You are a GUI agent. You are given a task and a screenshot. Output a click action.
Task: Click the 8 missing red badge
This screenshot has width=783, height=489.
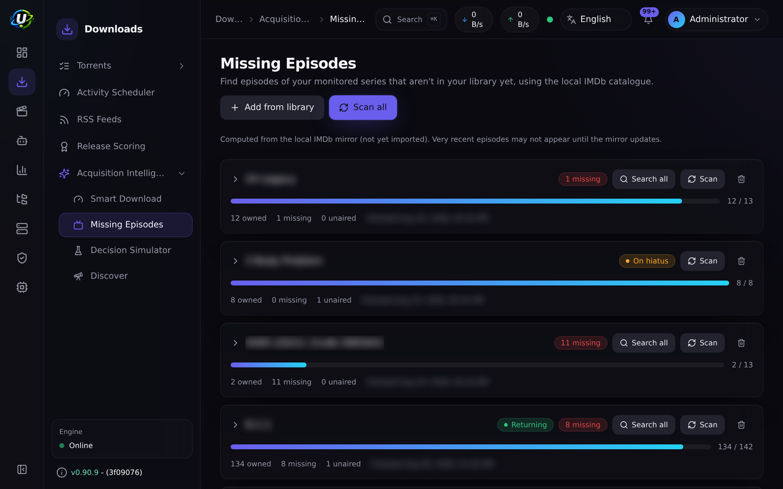[x=583, y=425]
